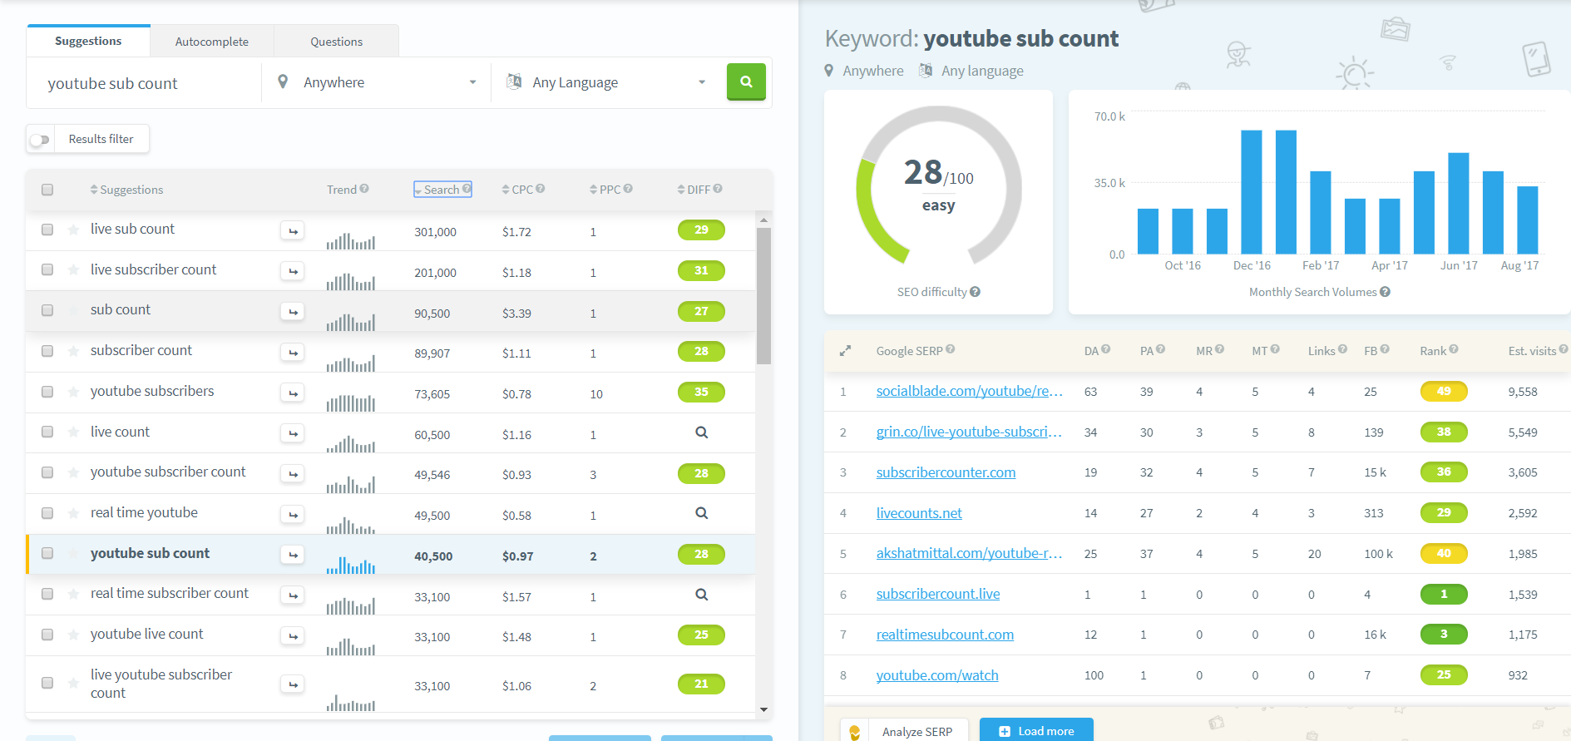The width and height of the screenshot is (1571, 741).
Task: Sort by Suggestions column
Action: point(126,190)
